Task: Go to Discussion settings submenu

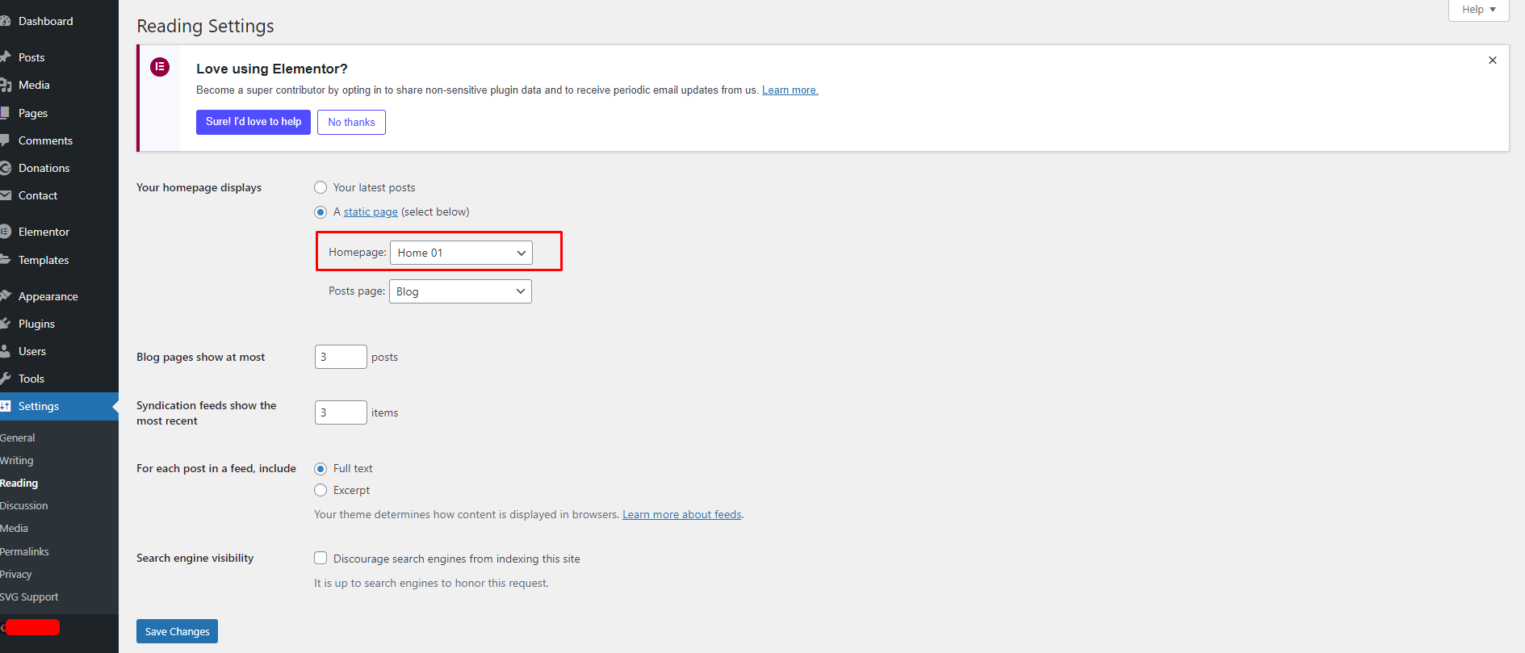Action: click(x=24, y=505)
